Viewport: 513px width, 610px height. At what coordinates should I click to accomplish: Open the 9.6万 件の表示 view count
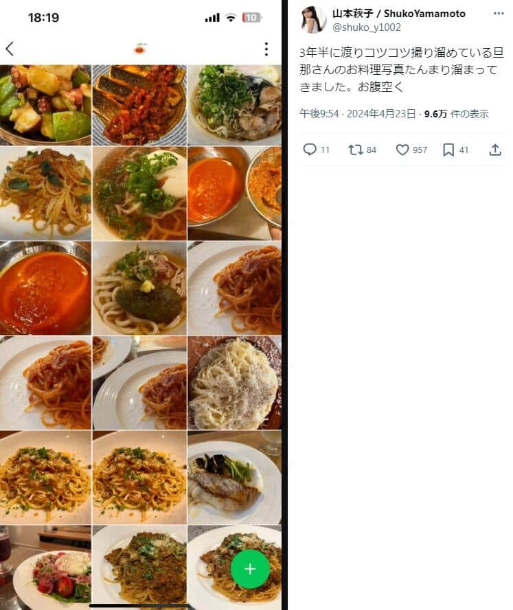coord(456,114)
